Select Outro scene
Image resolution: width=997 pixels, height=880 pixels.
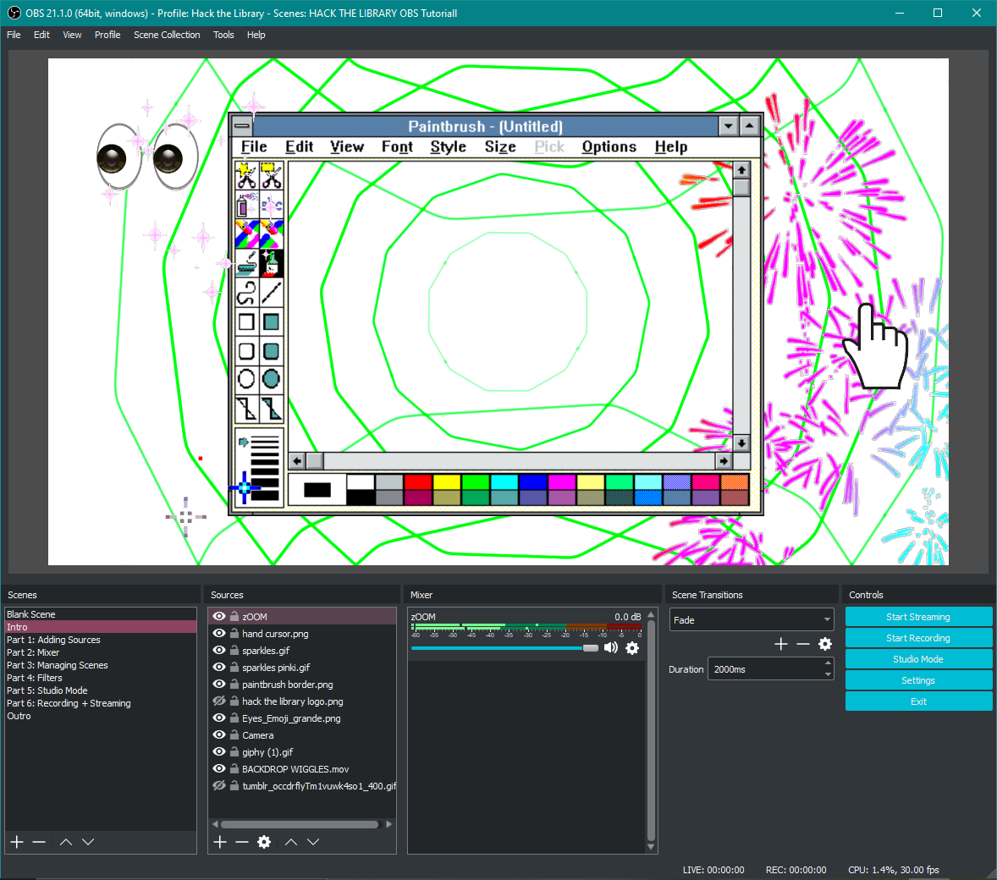pyautogui.click(x=101, y=716)
